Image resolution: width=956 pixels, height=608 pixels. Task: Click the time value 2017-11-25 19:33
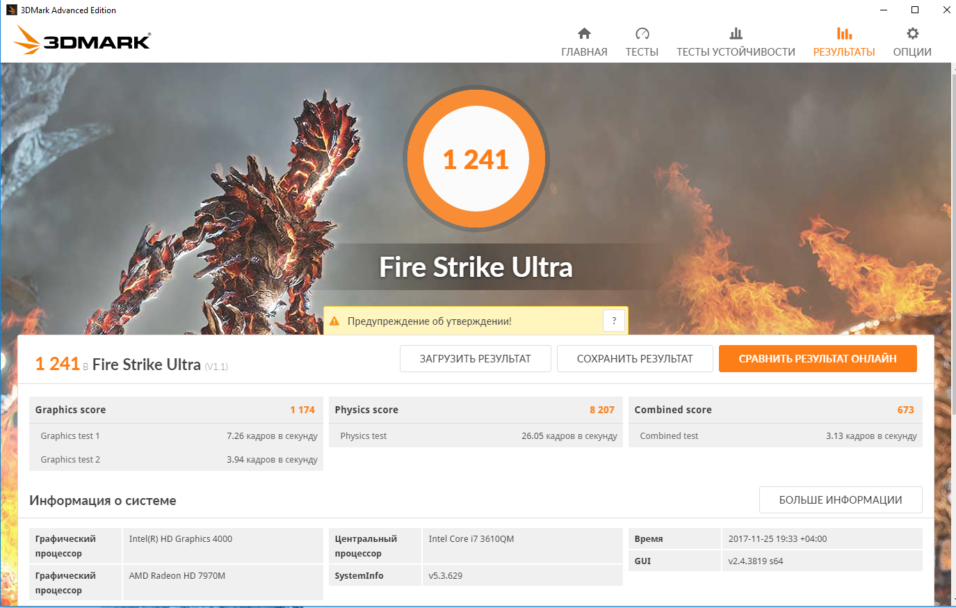777,539
